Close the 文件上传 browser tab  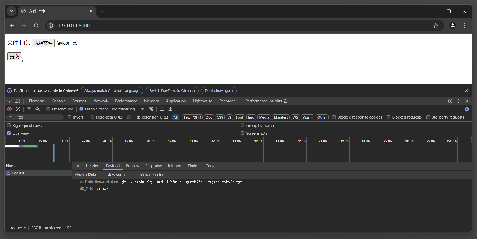(x=91, y=11)
